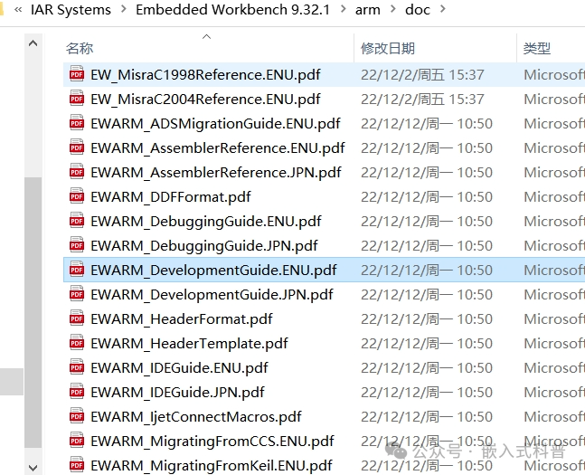
Task: Click the PDF icon of EWARM_AssemblerReference.JPN.pdf
Action: click(77, 172)
